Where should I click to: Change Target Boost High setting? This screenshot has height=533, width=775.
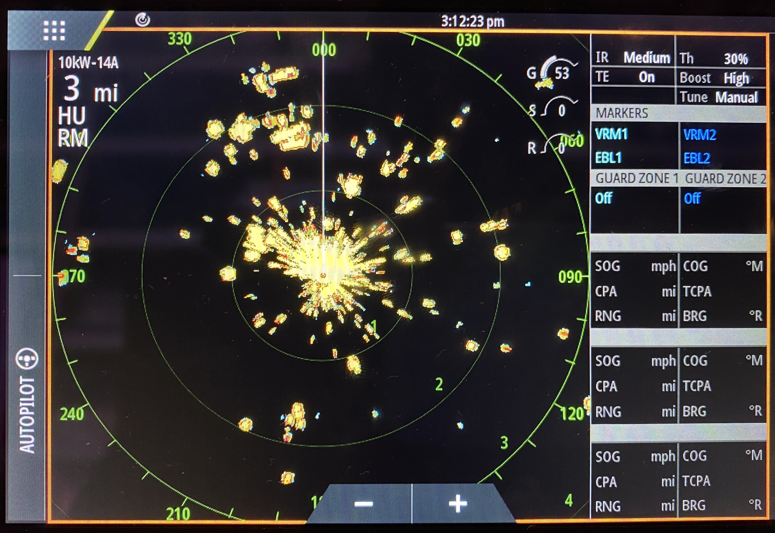[x=722, y=78]
